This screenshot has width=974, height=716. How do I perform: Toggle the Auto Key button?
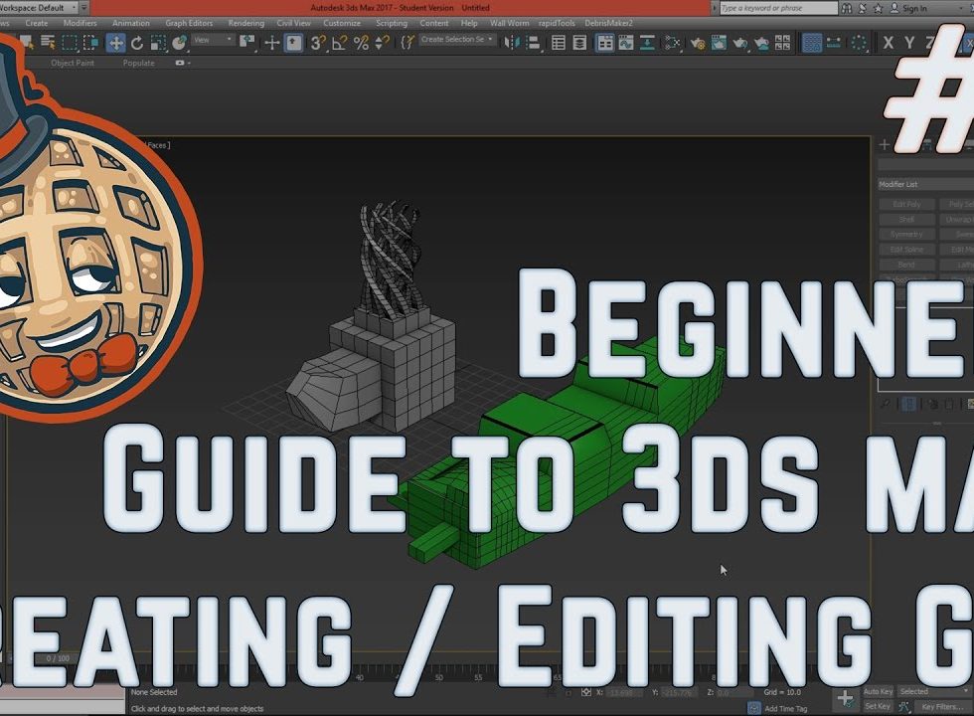(878, 691)
